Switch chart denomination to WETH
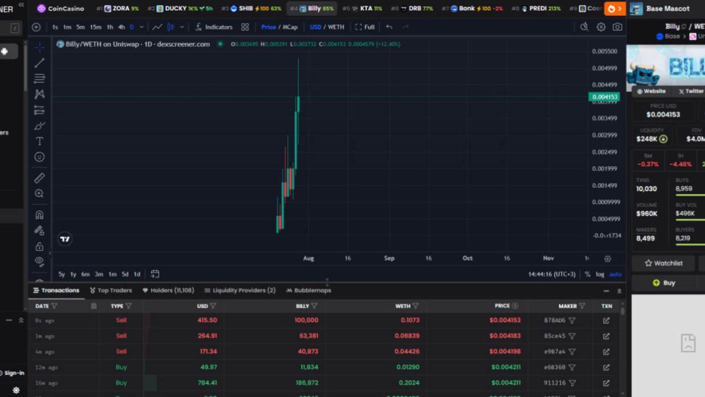 (x=336, y=27)
